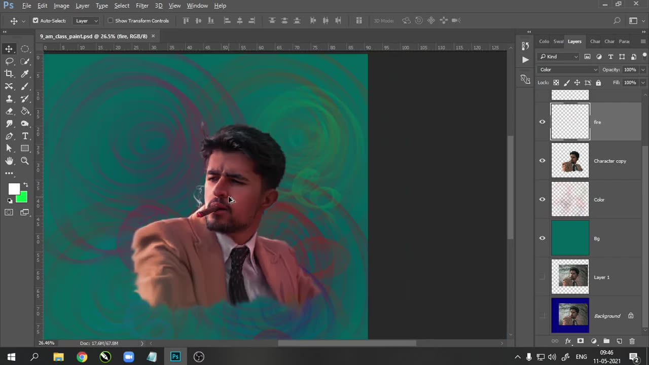Select the Horizontal Type tool
This screenshot has height=365, width=649.
tap(25, 136)
